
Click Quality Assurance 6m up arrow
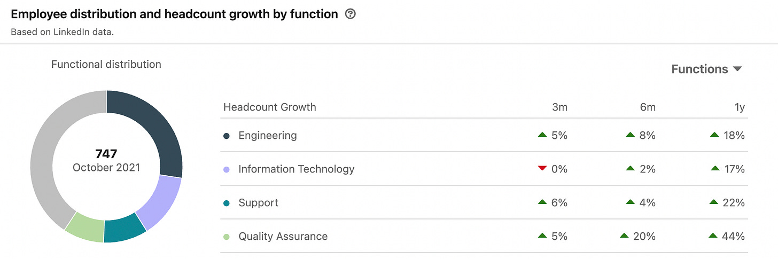coord(624,236)
